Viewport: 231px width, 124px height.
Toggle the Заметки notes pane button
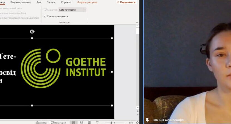41,123
